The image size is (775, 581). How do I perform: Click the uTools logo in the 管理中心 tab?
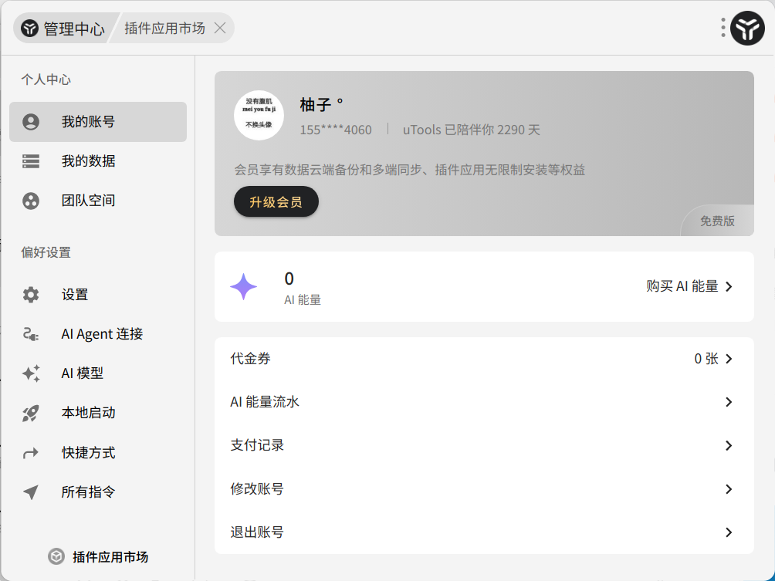coord(29,28)
